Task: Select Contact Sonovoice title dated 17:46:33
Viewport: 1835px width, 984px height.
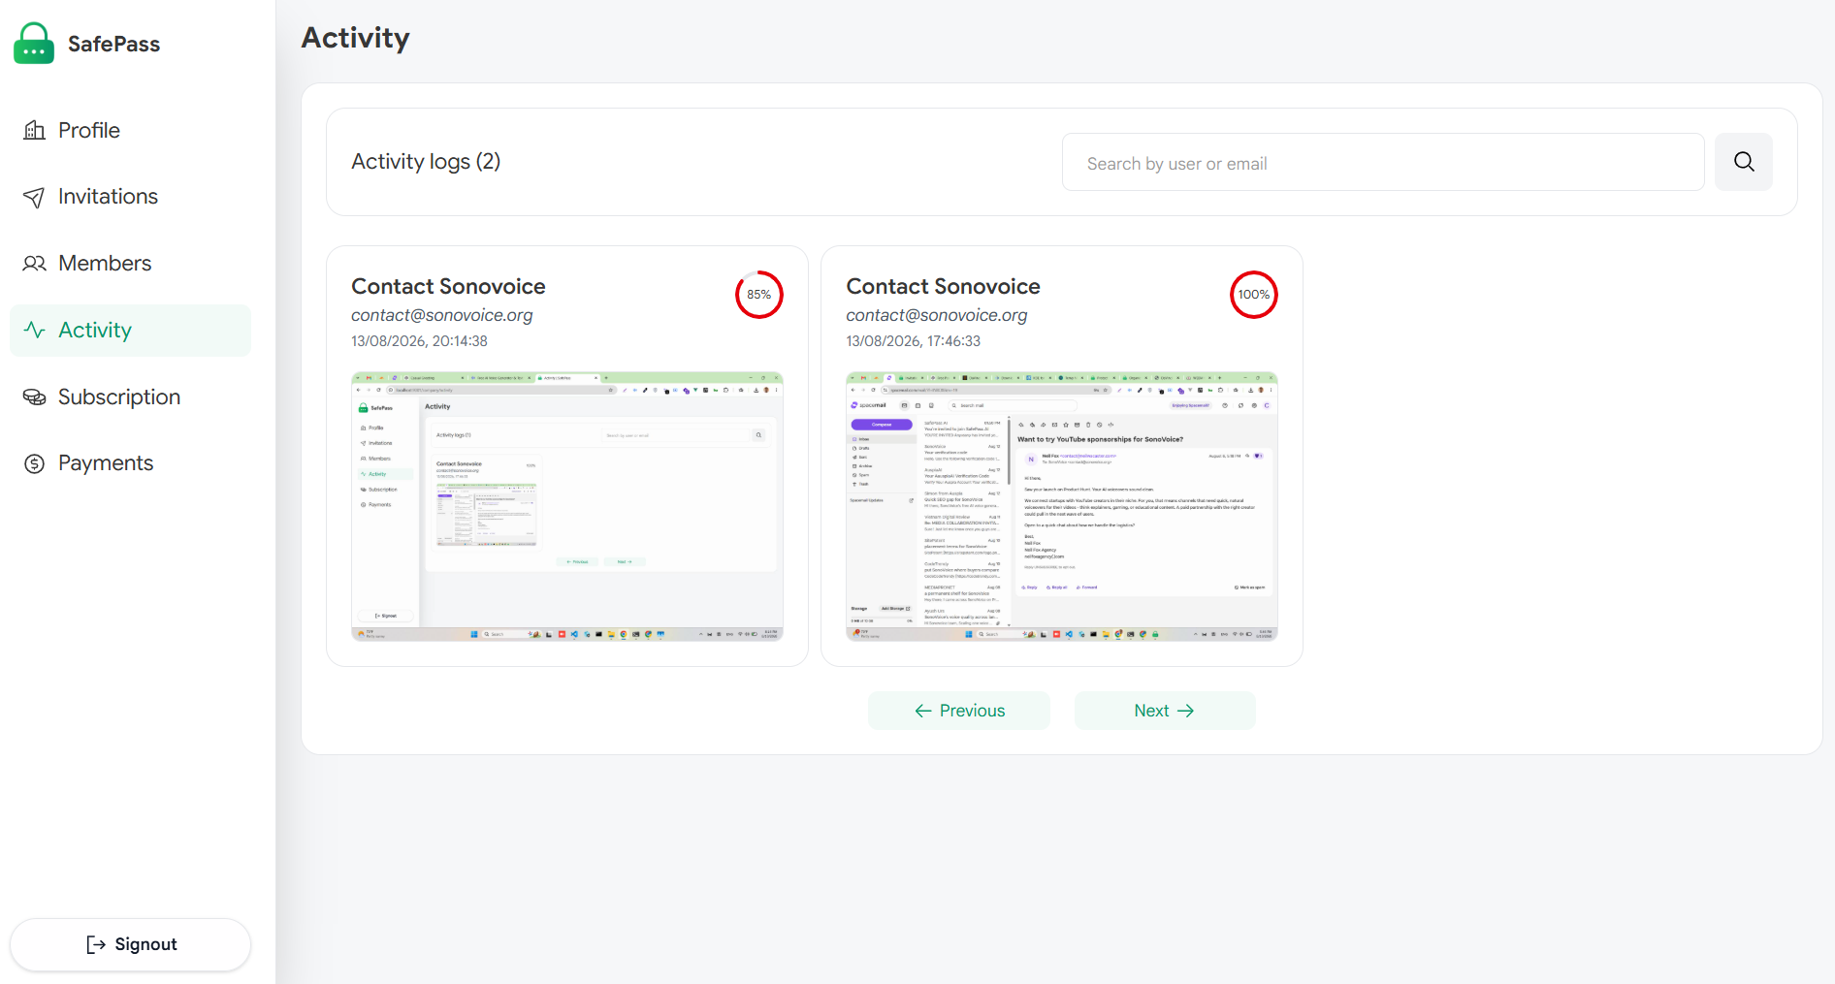Action: [x=943, y=287]
